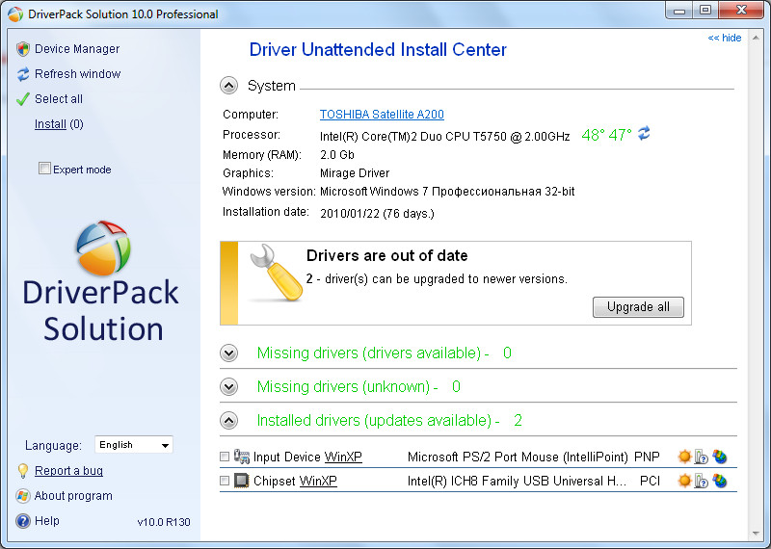Check the Chipset WinXP driver checkbox
Viewport: 771px width, 549px height.
pyautogui.click(x=225, y=481)
